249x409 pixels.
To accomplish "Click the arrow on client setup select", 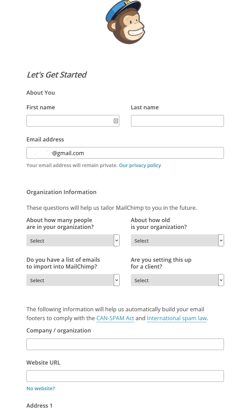I will 221,280.
